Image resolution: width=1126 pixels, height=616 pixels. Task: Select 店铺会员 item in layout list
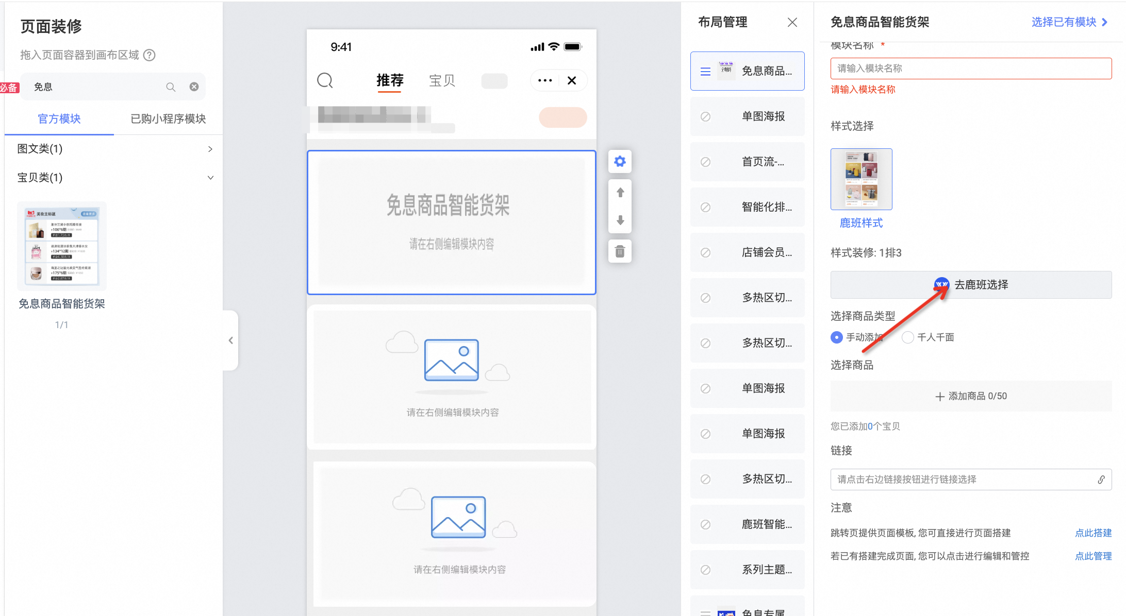[x=747, y=252]
